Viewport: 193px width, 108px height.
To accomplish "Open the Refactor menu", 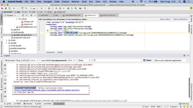I will tap(75, 1).
